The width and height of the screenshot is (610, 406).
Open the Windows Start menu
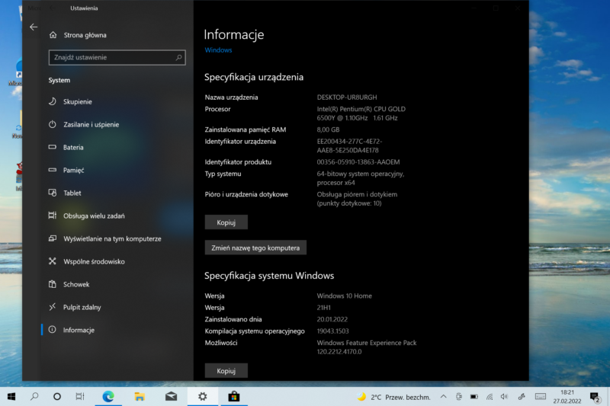click(x=12, y=396)
